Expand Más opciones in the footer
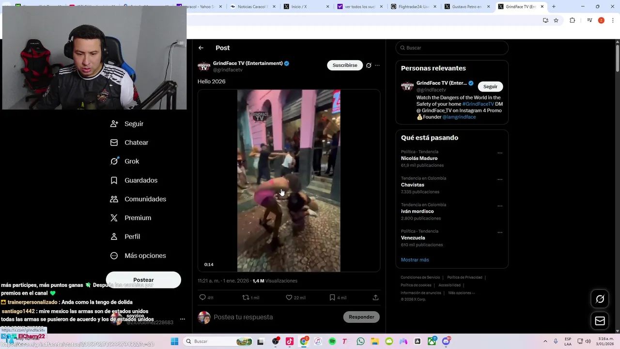The height and width of the screenshot is (349, 620). coord(462,293)
